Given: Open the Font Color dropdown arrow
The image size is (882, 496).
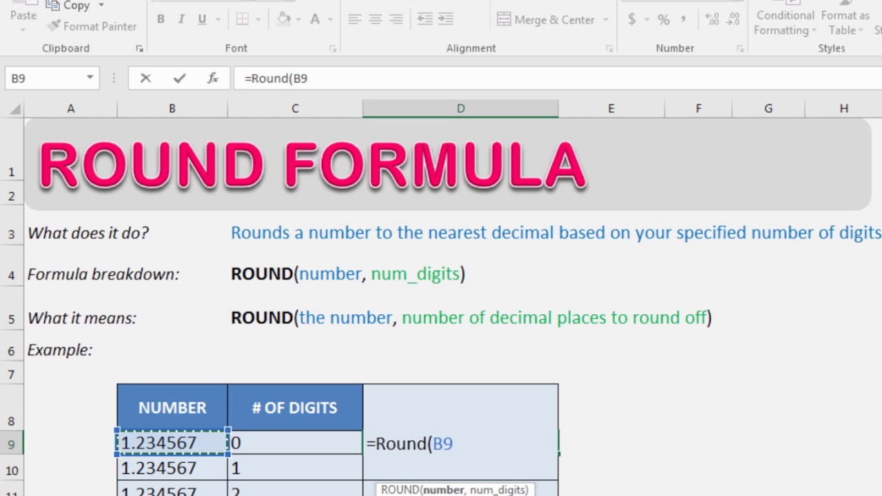Looking at the screenshot, I should point(330,20).
